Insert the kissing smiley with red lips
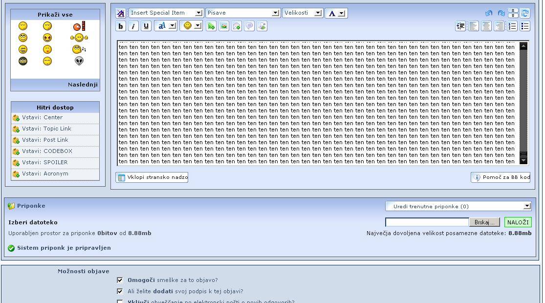The height and width of the screenshot is (303, 545). click(47, 49)
